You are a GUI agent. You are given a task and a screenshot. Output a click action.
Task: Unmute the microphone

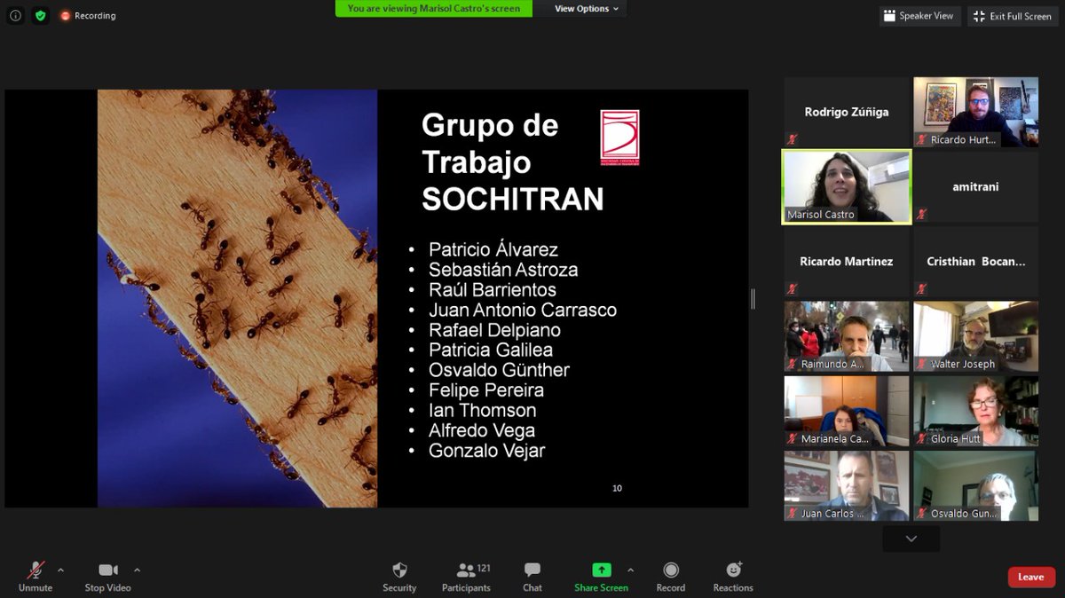point(35,576)
